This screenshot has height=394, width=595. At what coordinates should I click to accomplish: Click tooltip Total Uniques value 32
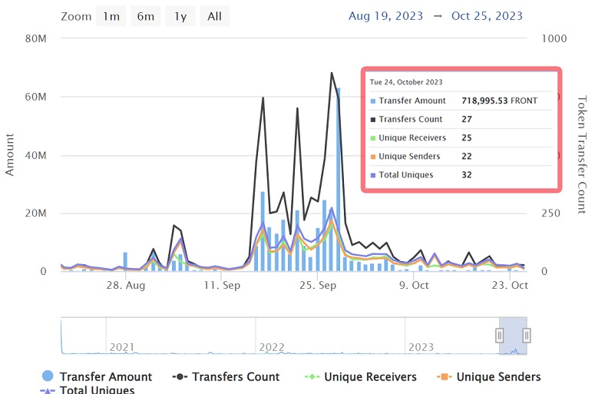tap(467, 175)
